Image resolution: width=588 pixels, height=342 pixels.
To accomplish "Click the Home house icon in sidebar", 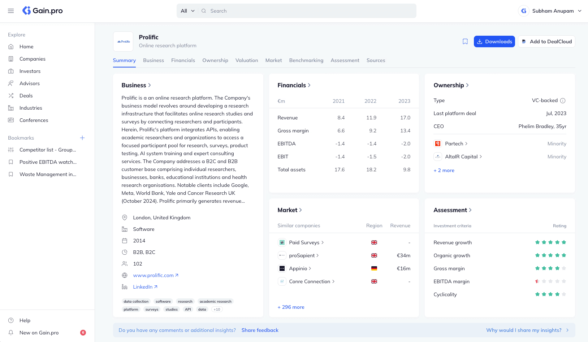I will (x=11, y=47).
